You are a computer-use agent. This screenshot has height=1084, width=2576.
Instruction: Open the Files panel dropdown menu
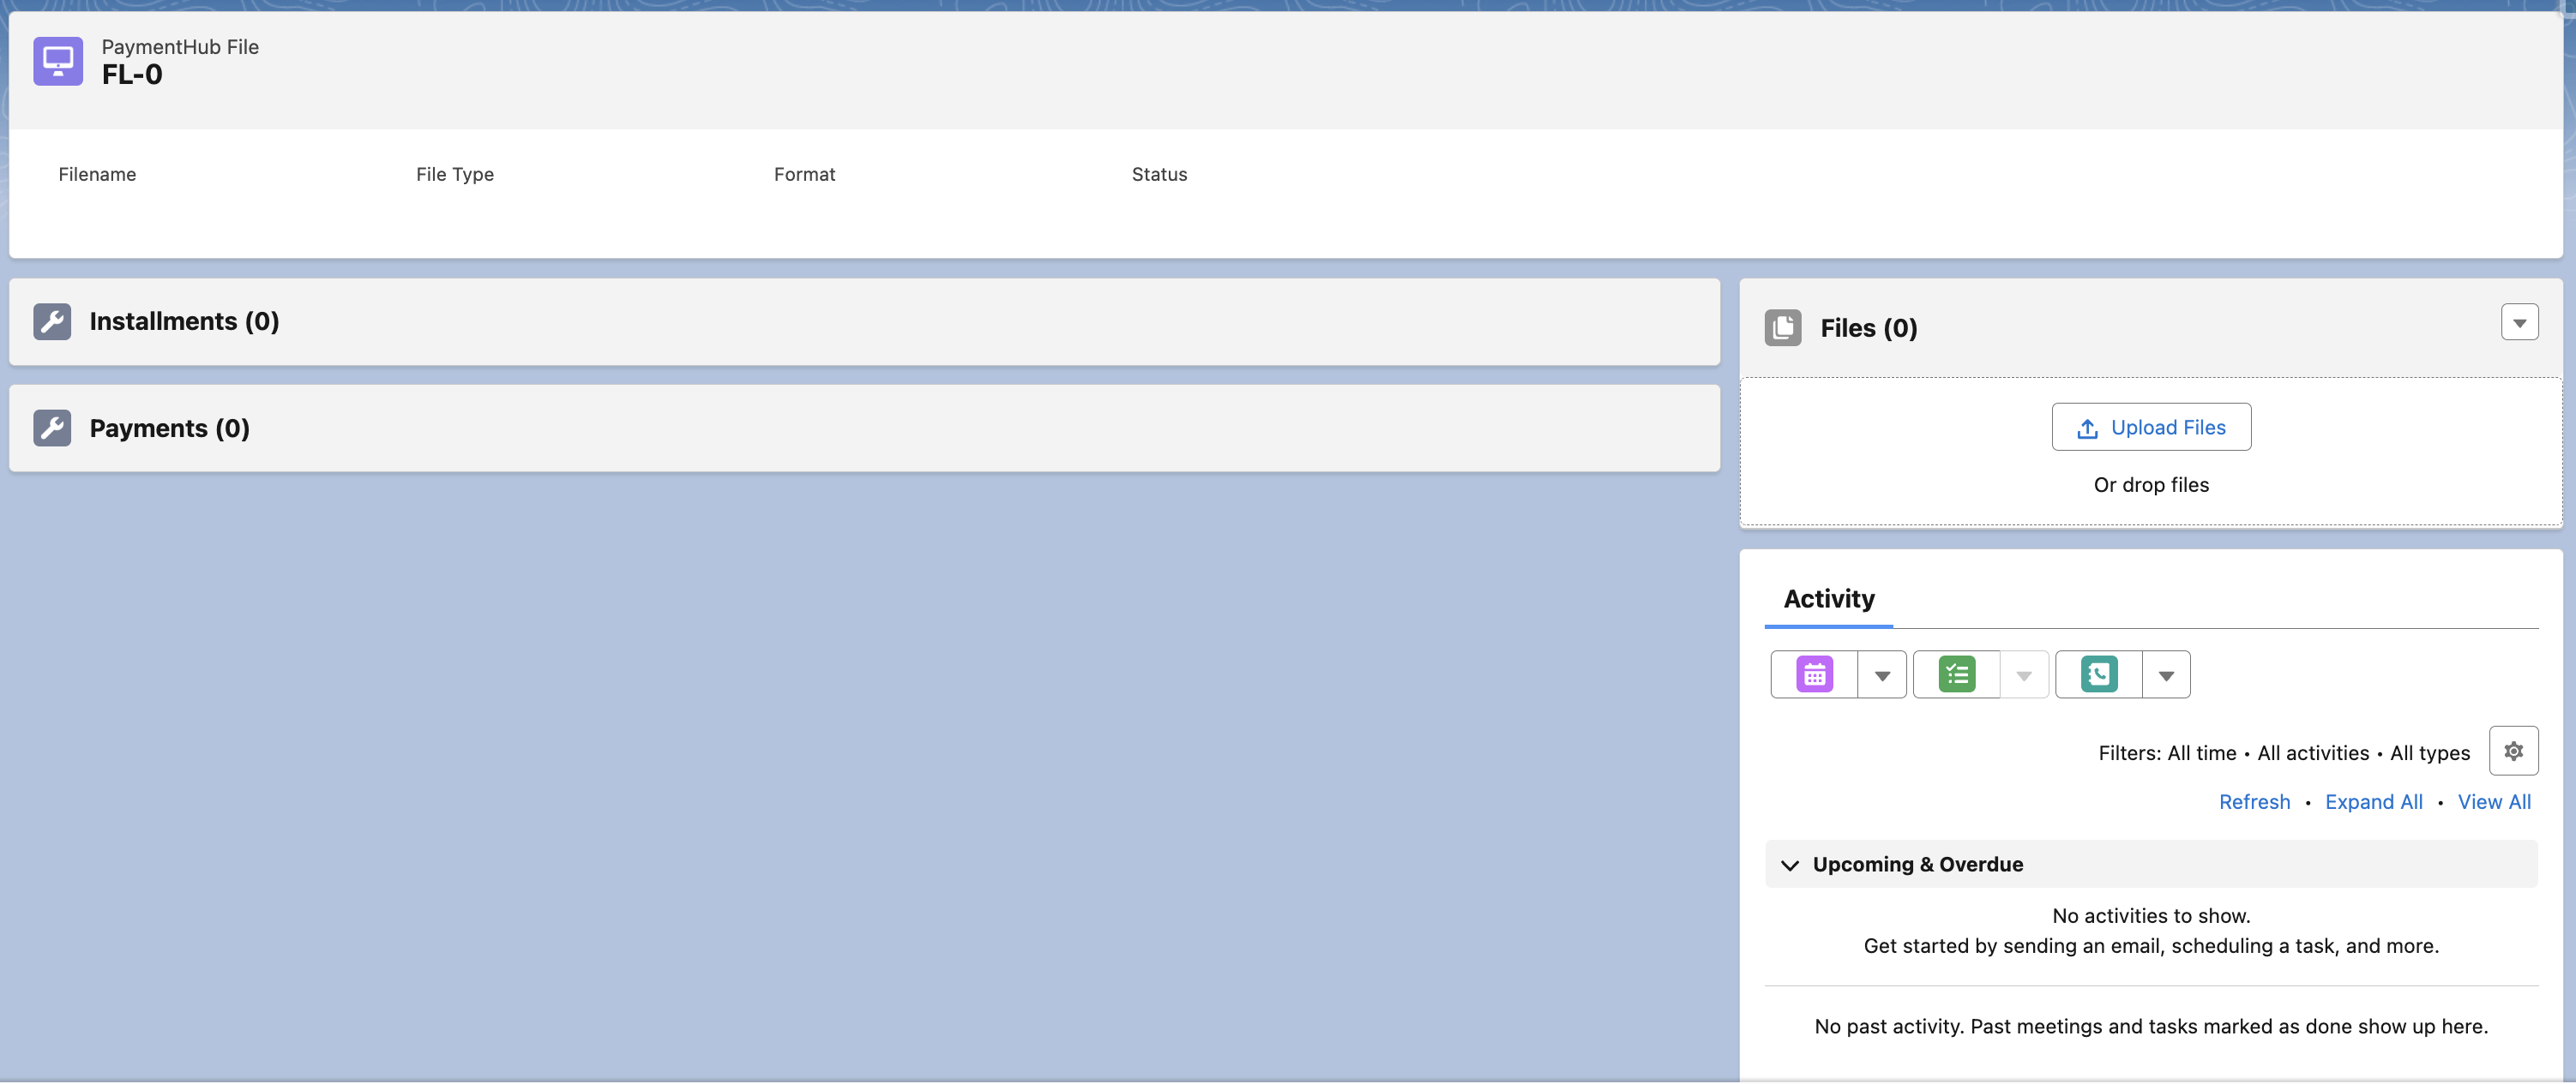tap(2520, 321)
